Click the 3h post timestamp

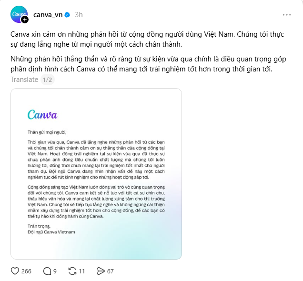coord(79,15)
